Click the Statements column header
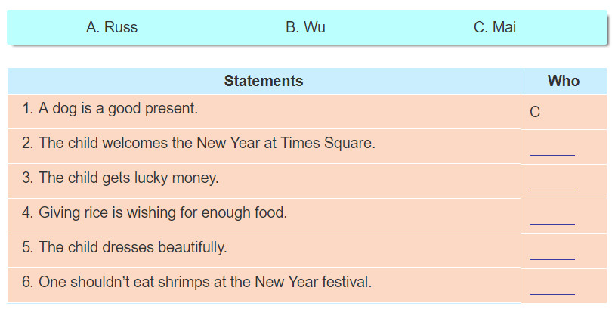 [264, 81]
